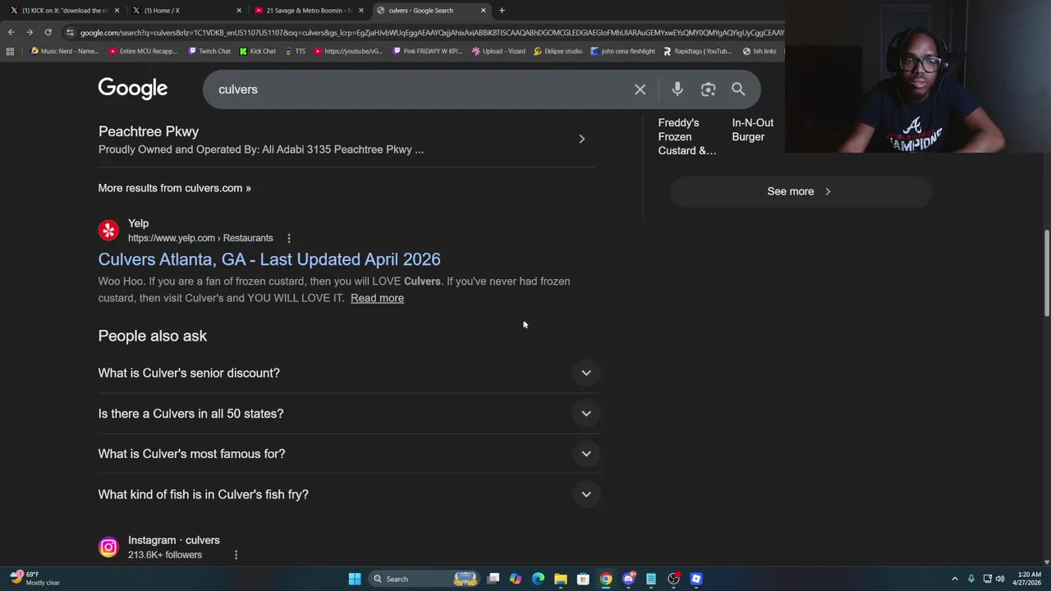Click Read more on Yelp snippet

[x=377, y=298]
